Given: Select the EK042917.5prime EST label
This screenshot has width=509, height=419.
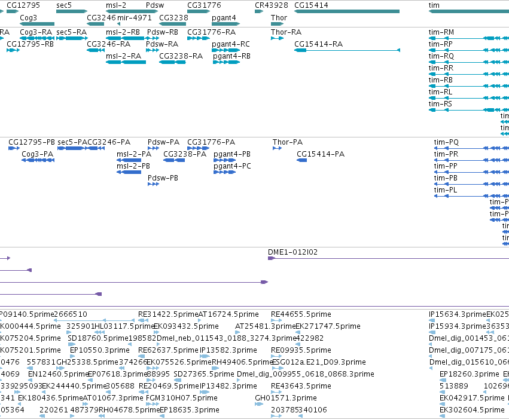Looking at the screenshot, I should [x=472, y=398].
